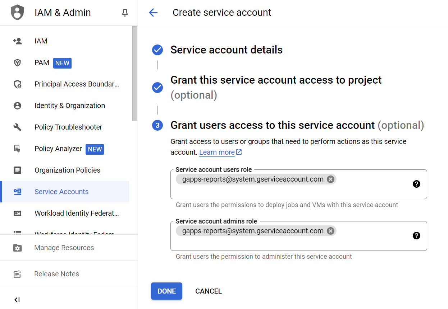Screen dimensions: 448x309
Task: Open Organization Policies
Action: [65, 170]
